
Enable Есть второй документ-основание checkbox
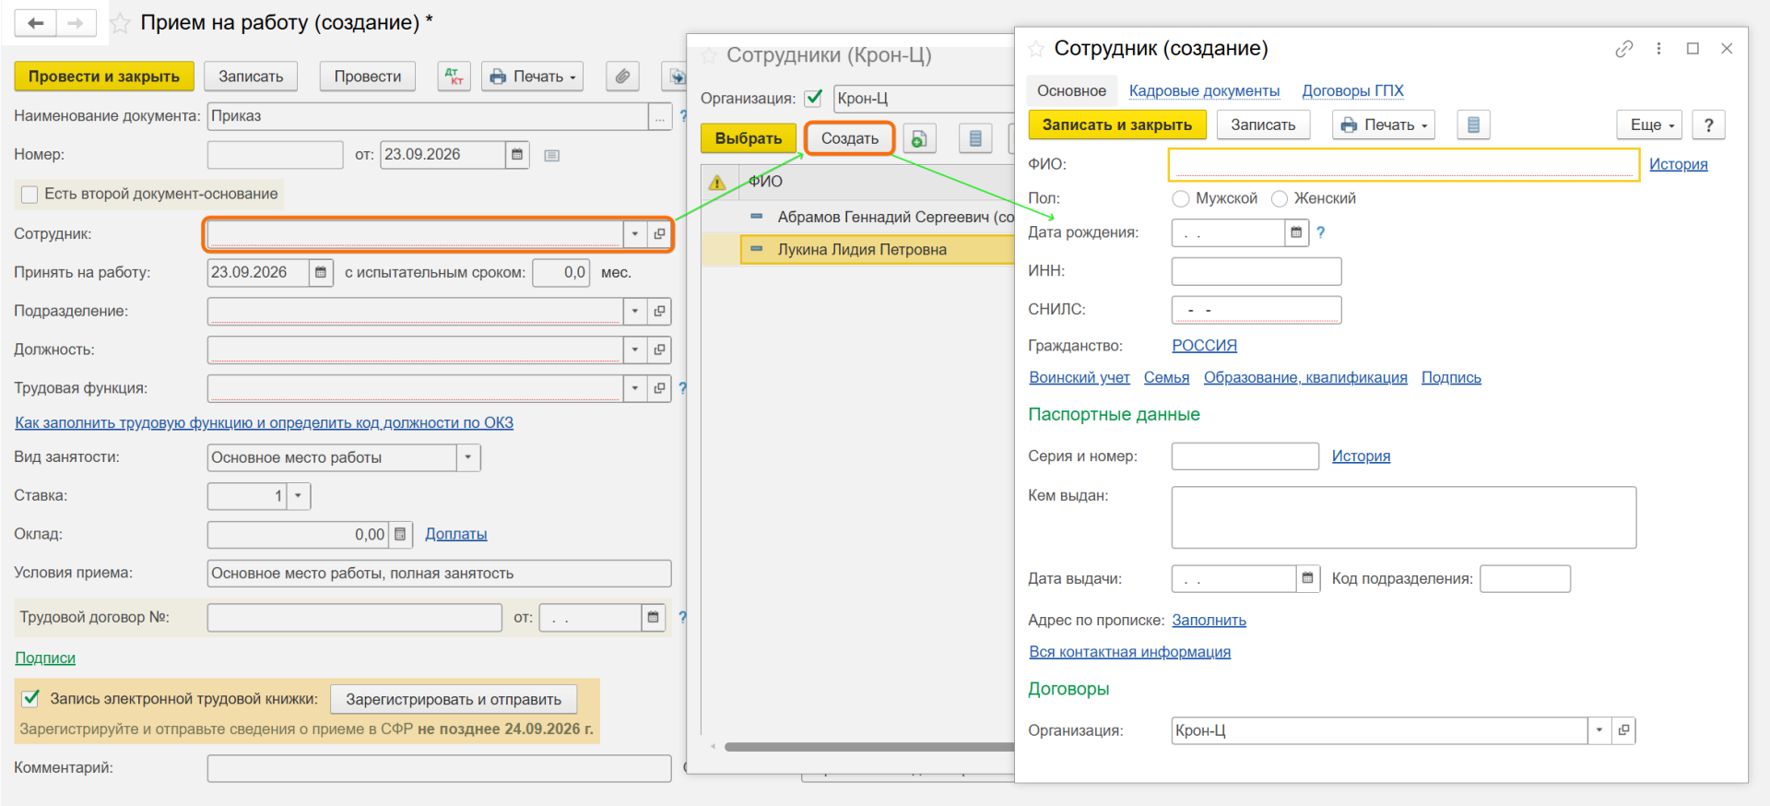click(29, 195)
